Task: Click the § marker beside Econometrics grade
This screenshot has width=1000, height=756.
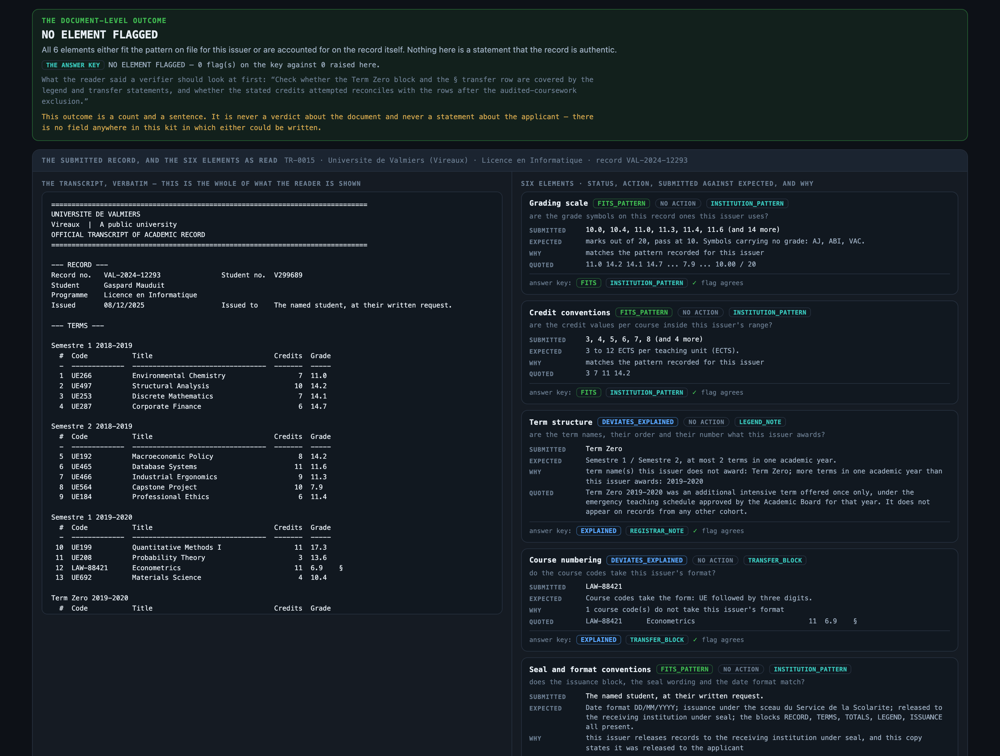Action: pos(341,568)
